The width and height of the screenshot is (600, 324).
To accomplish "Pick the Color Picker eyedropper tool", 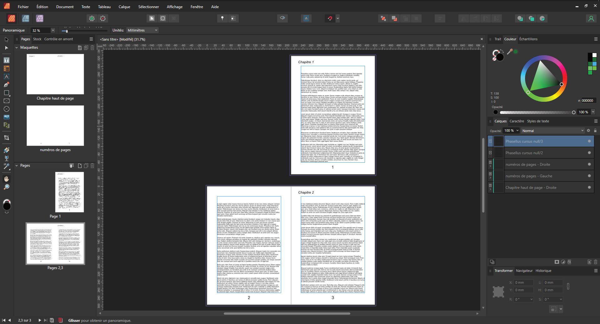I will [x=7, y=166].
